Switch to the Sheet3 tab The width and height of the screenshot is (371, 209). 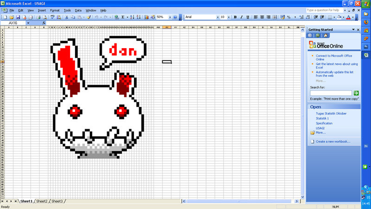[x=57, y=201]
